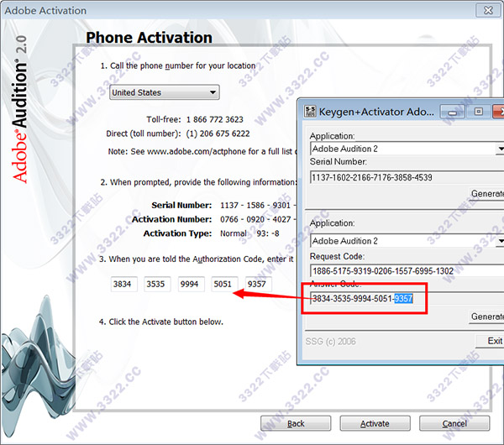Click the Exit button in Keygen
Screen dimensions: 504x445
click(x=490, y=341)
